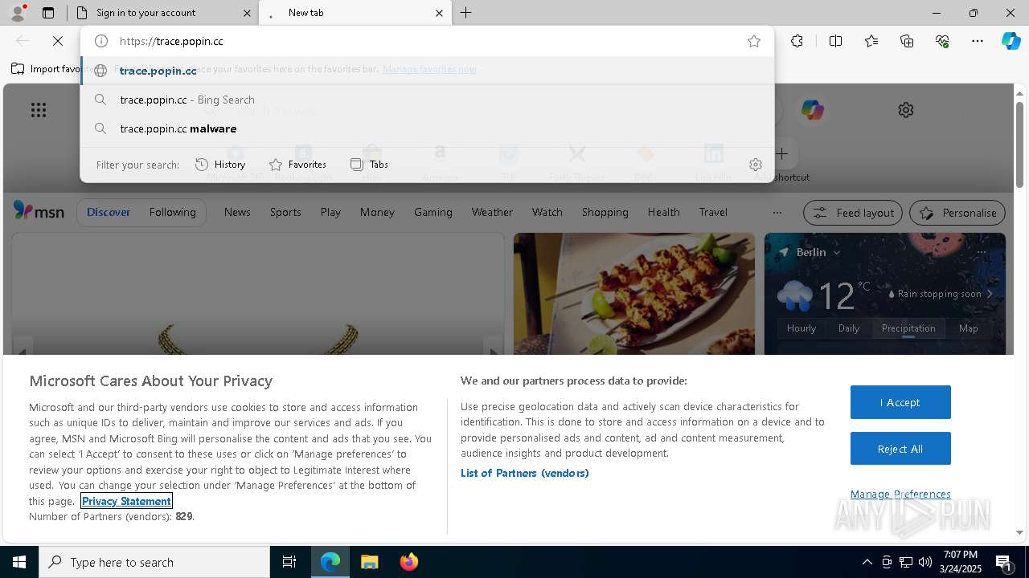Open weather card more options ellipsis
The width and height of the screenshot is (1029, 578).
[x=981, y=252]
